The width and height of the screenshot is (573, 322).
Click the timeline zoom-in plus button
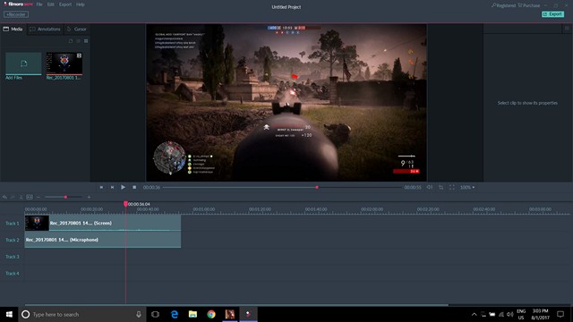89,197
